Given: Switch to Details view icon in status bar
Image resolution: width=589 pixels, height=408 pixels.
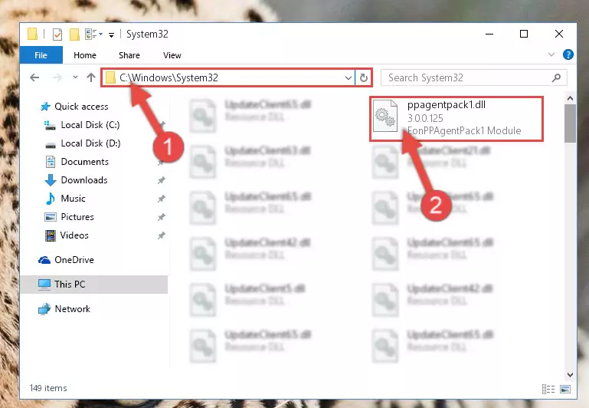Looking at the screenshot, I should [548, 389].
